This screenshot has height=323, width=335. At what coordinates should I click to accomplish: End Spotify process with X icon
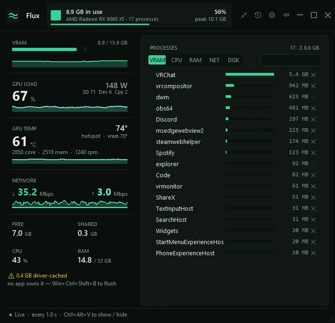(313, 153)
